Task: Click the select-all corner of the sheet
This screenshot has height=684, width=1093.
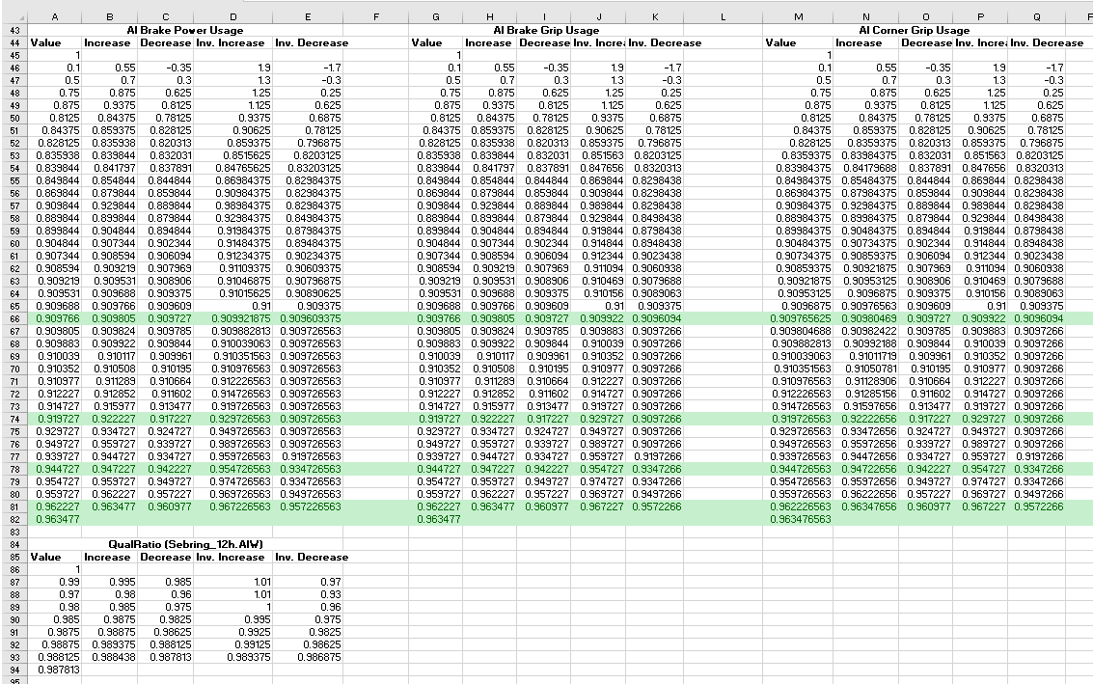Action: click(14, 16)
